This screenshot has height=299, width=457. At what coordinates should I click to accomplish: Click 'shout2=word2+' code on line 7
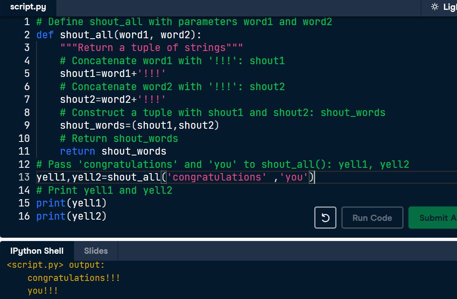tap(98, 100)
